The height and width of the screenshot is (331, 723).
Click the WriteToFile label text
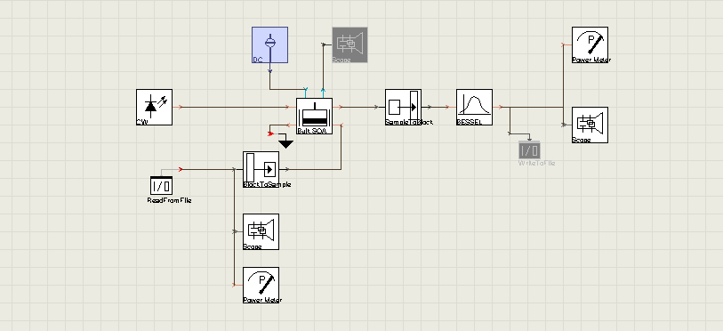tap(537, 163)
